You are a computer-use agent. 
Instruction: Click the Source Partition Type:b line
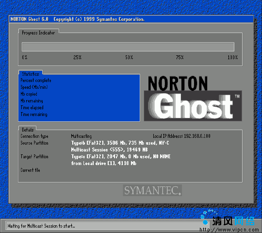click(120, 143)
